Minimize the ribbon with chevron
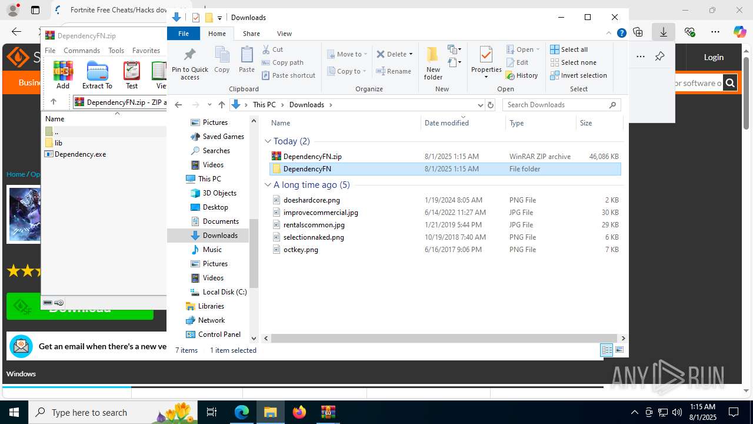Image resolution: width=753 pixels, height=424 pixels. (609, 34)
